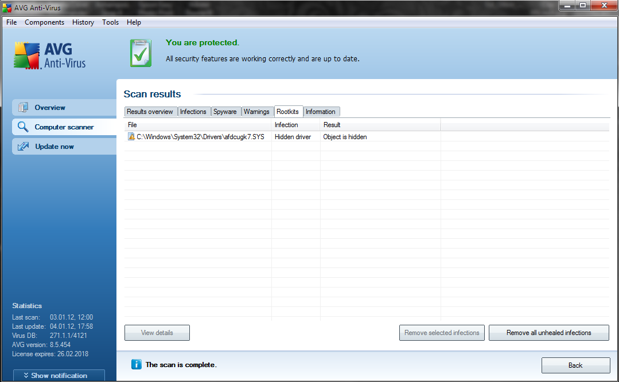Screen dimensions: 619x382
Task: Click the blue info icon by scan complete
Action: [x=136, y=364]
